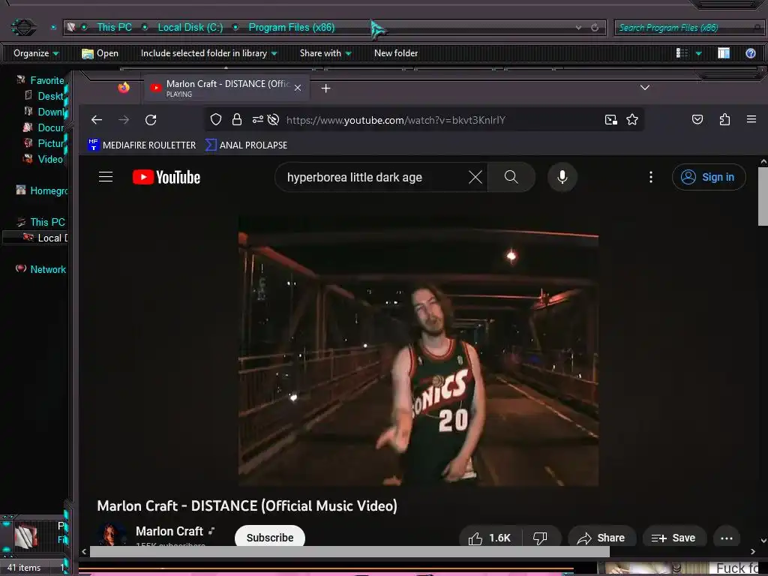Toggle the preview pane in Explorer

[724, 53]
